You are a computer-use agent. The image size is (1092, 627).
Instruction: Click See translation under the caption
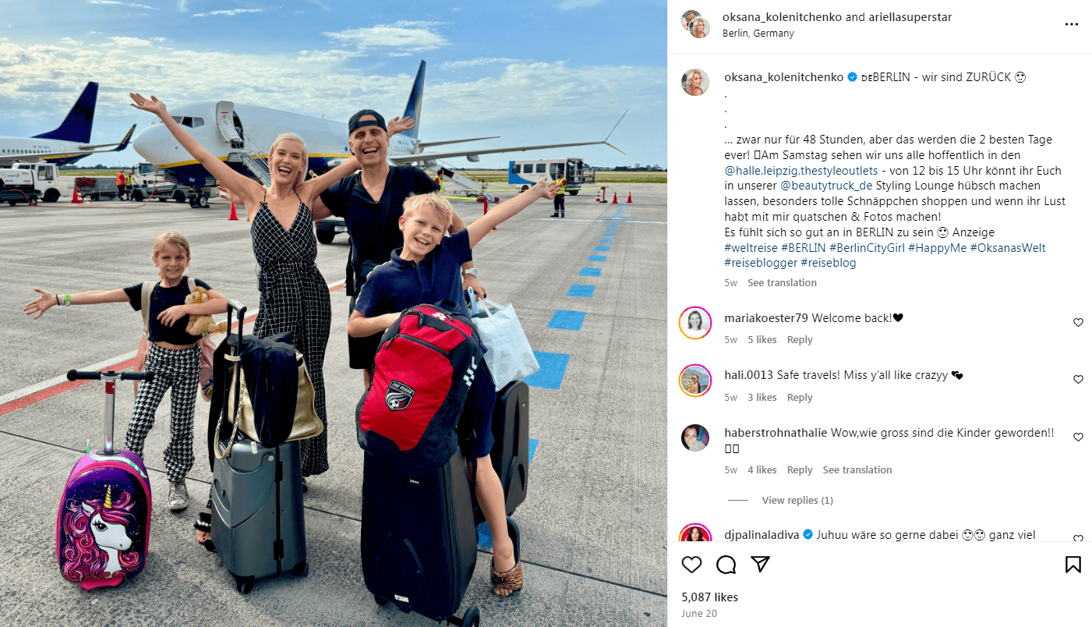click(x=782, y=282)
